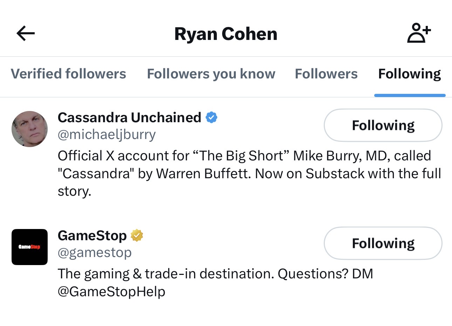Screen dimensions: 452x326
Task: Toggle the Following button for GameStop
Action: click(383, 243)
